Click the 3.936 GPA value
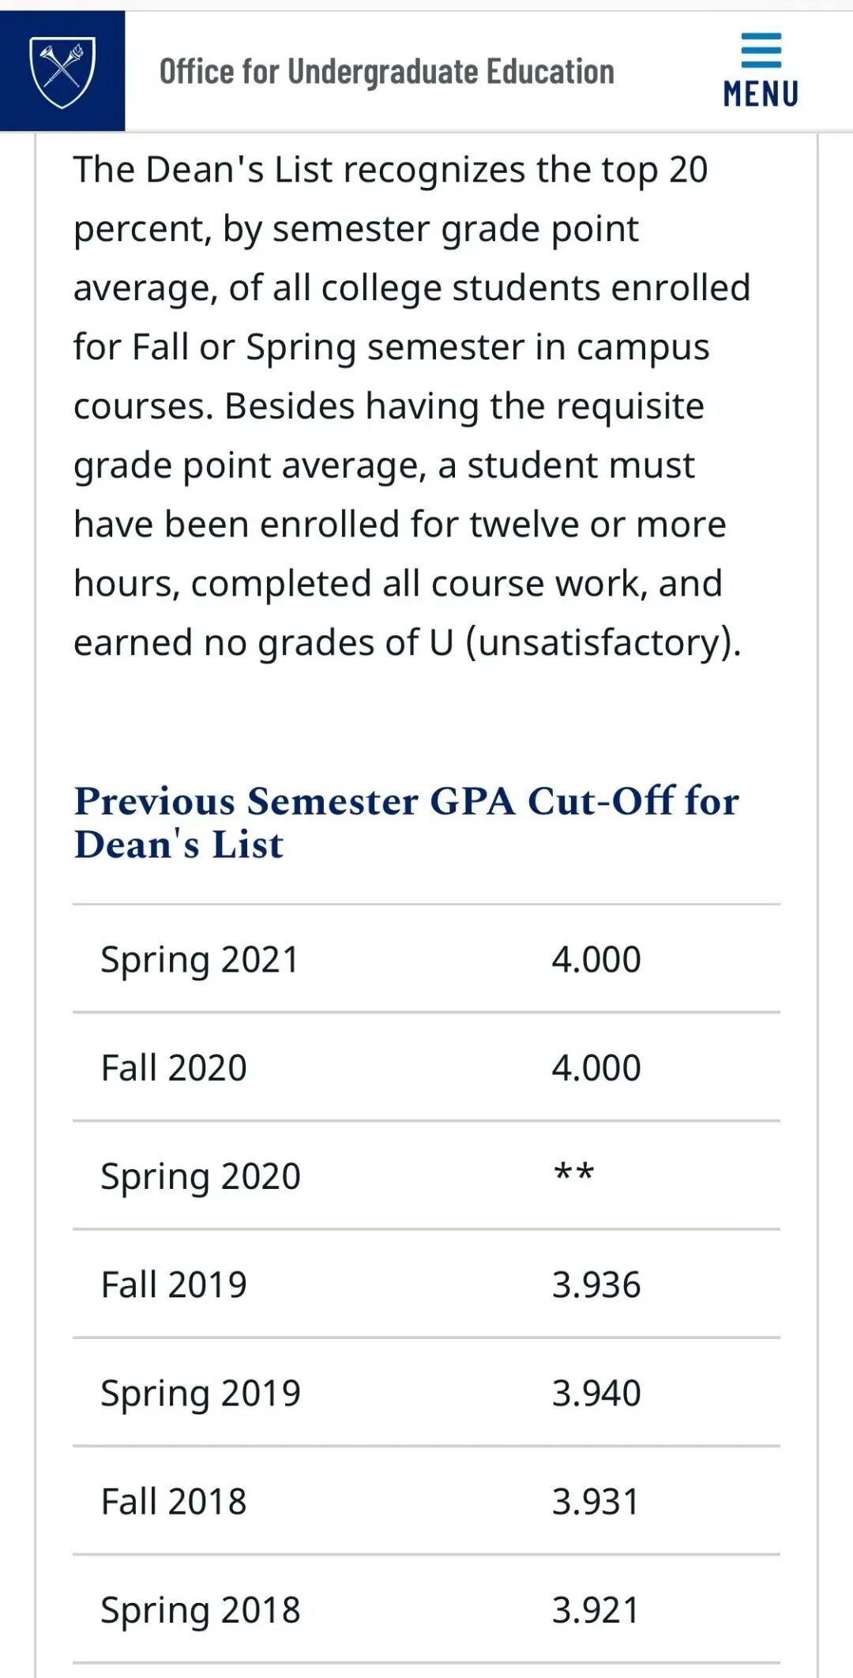The height and width of the screenshot is (1678, 853). (x=596, y=1285)
